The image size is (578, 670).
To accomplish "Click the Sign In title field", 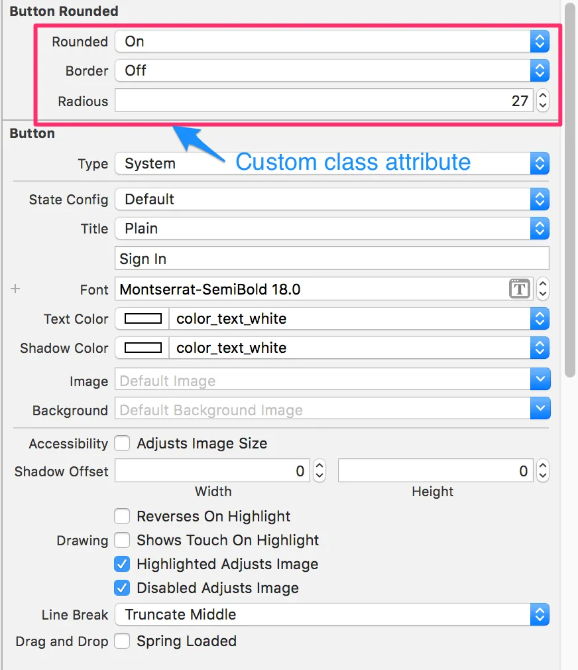I will (x=331, y=259).
